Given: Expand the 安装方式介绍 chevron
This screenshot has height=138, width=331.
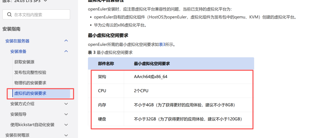Looking at the screenshot, I should pyautogui.click(x=66, y=104).
